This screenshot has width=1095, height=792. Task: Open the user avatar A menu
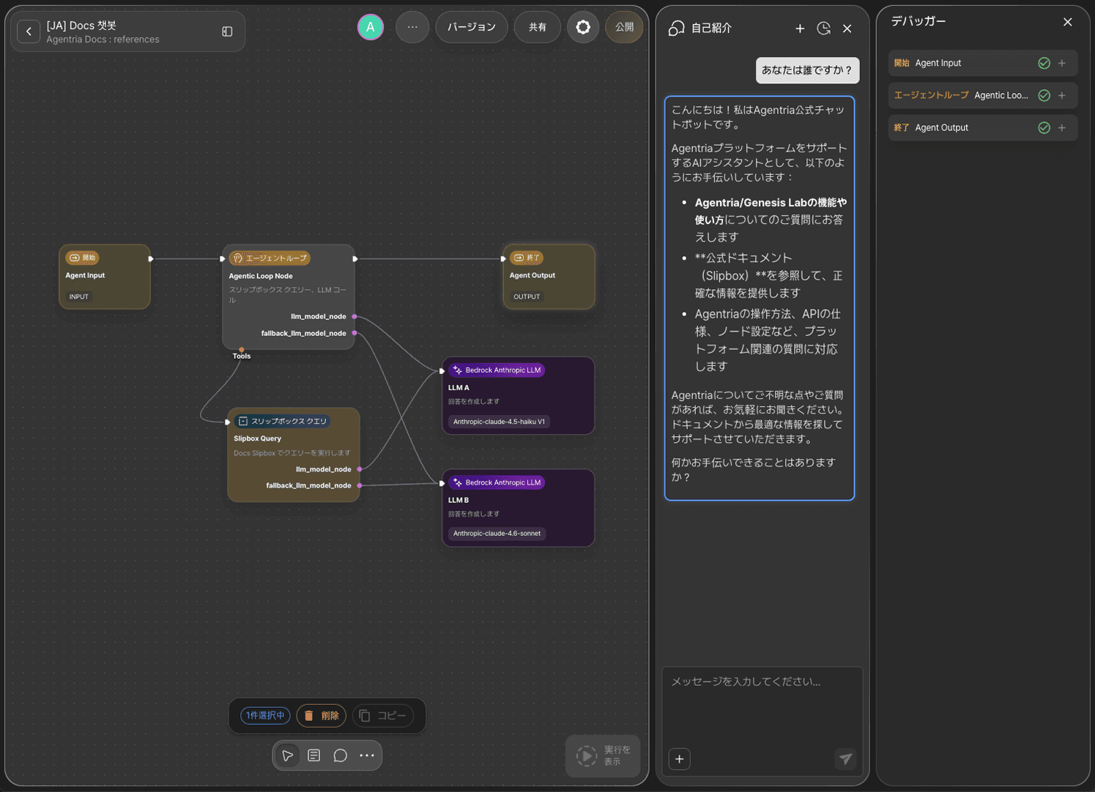point(371,27)
